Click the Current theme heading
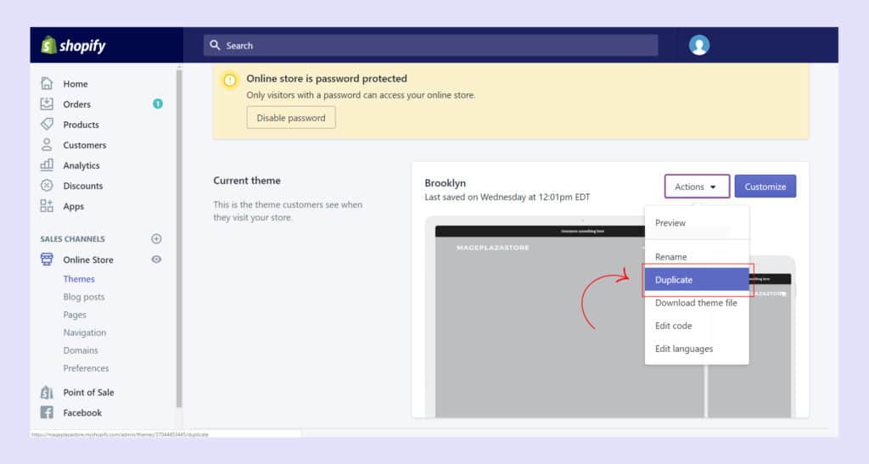The height and width of the screenshot is (464, 869). coord(247,181)
